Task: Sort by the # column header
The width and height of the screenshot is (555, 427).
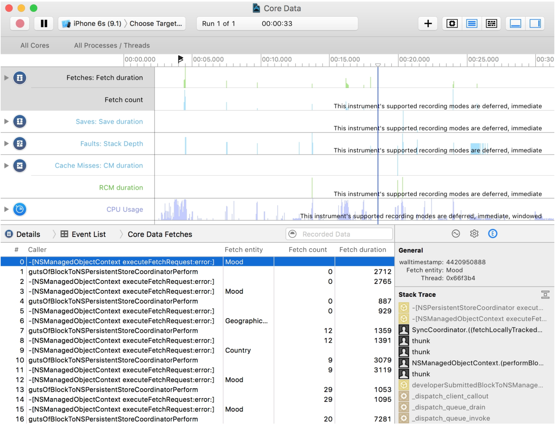Action: point(16,250)
